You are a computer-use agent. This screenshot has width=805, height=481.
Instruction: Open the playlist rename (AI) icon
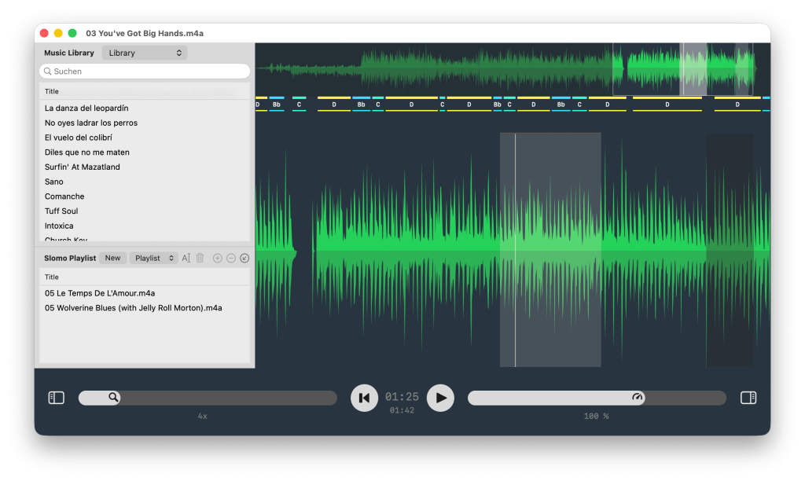click(x=187, y=258)
